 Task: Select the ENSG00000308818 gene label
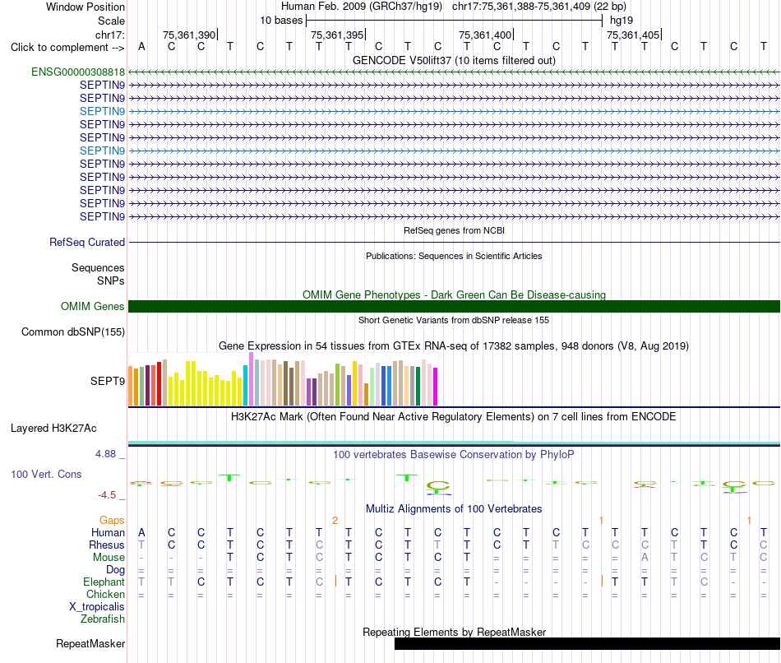tap(78, 72)
